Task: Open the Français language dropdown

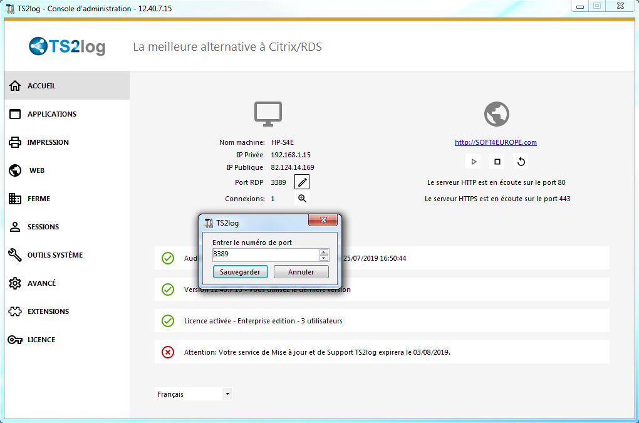Action: tap(194, 394)
